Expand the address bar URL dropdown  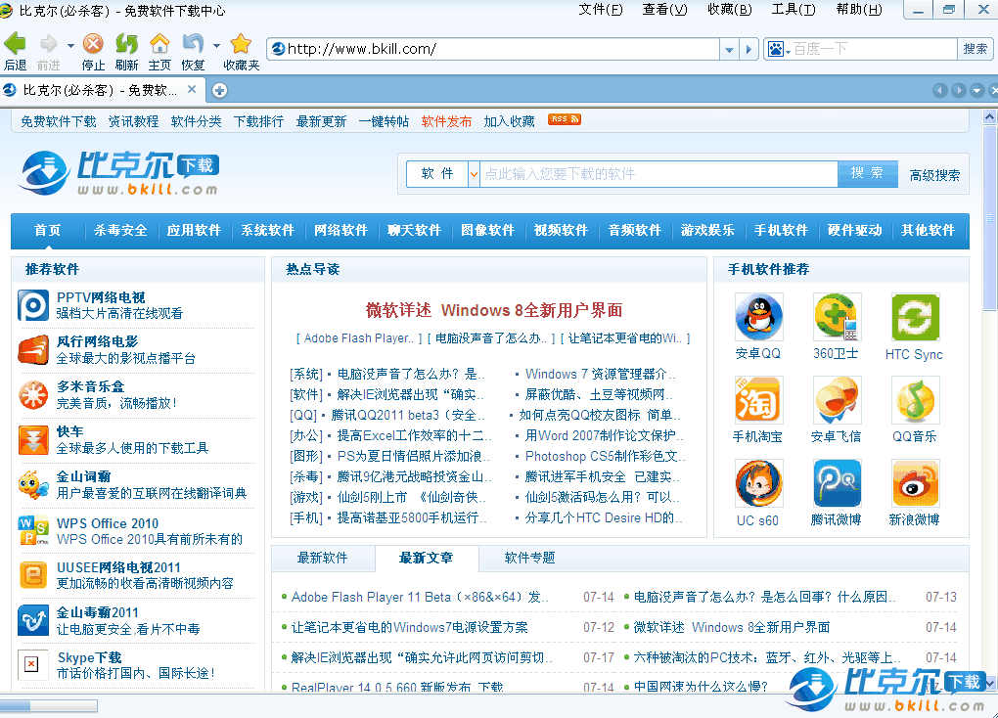point(729,49)
